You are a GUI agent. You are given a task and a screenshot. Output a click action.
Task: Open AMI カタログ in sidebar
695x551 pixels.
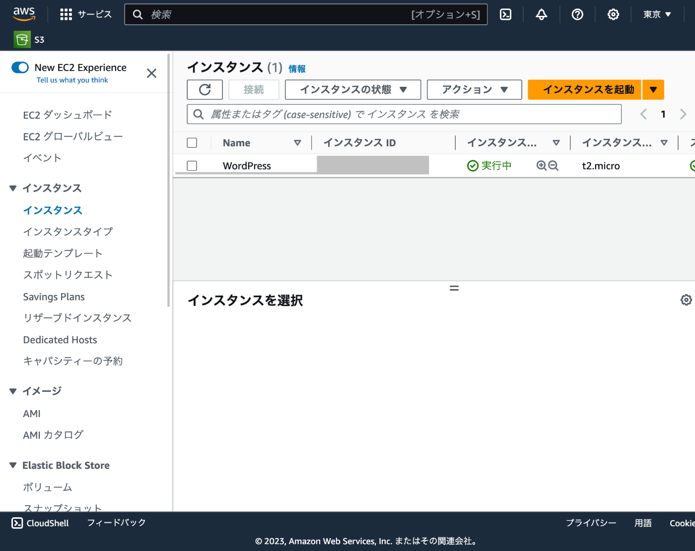pyautogui.click(x=53, y=435)
